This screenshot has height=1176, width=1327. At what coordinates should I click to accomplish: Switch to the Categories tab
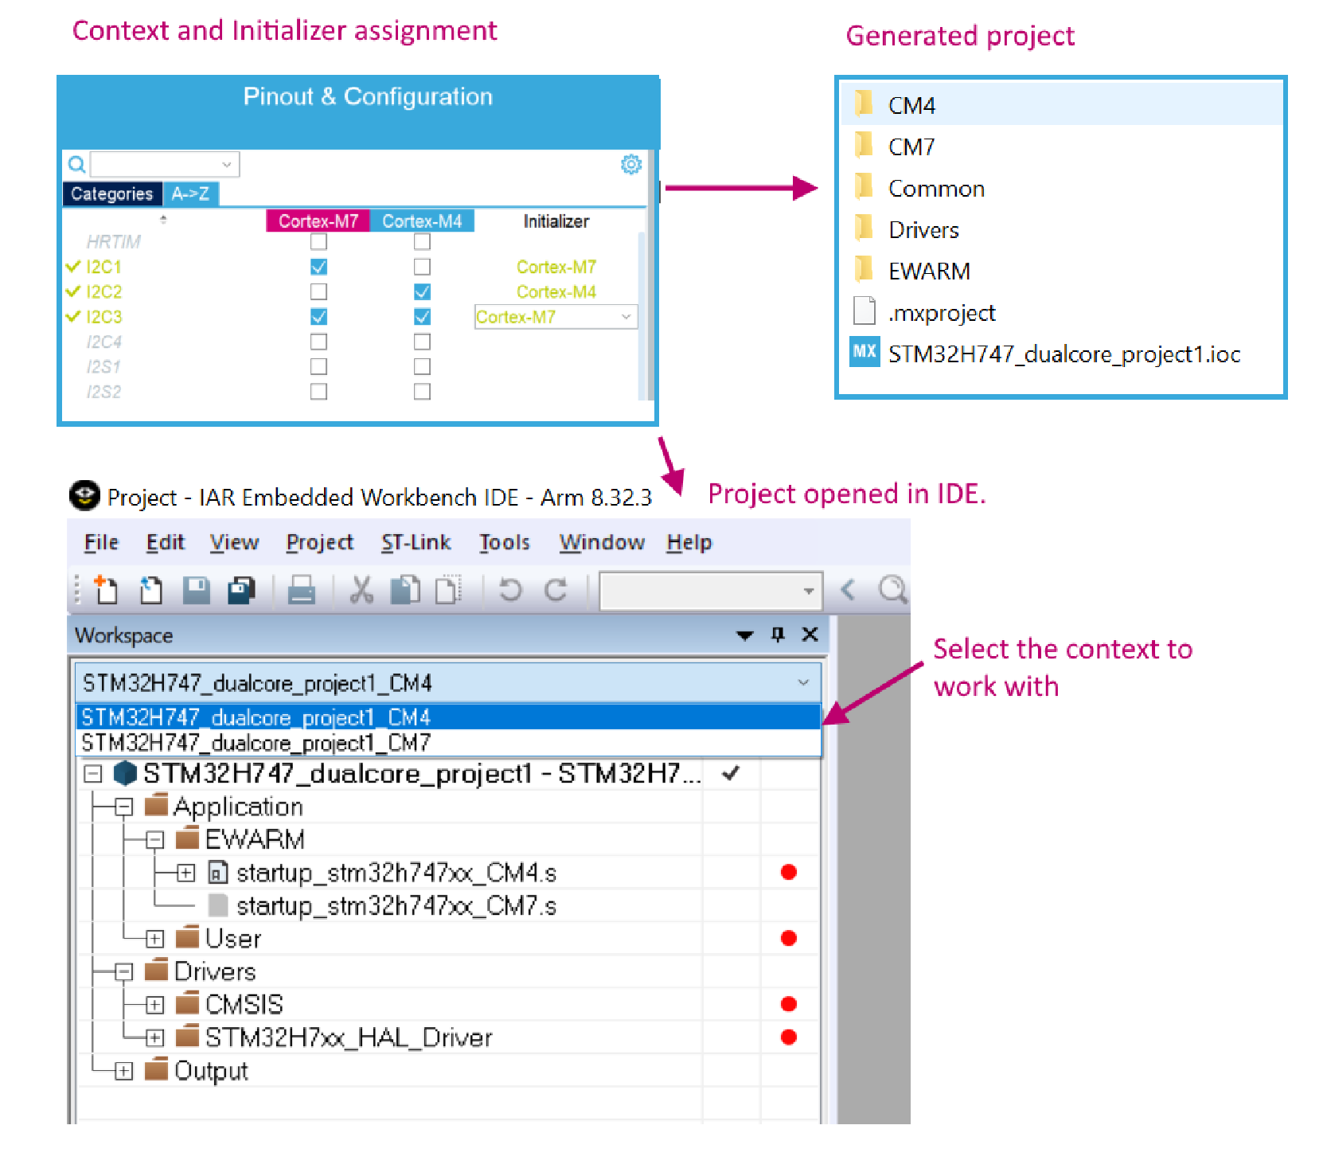point(111,193)
